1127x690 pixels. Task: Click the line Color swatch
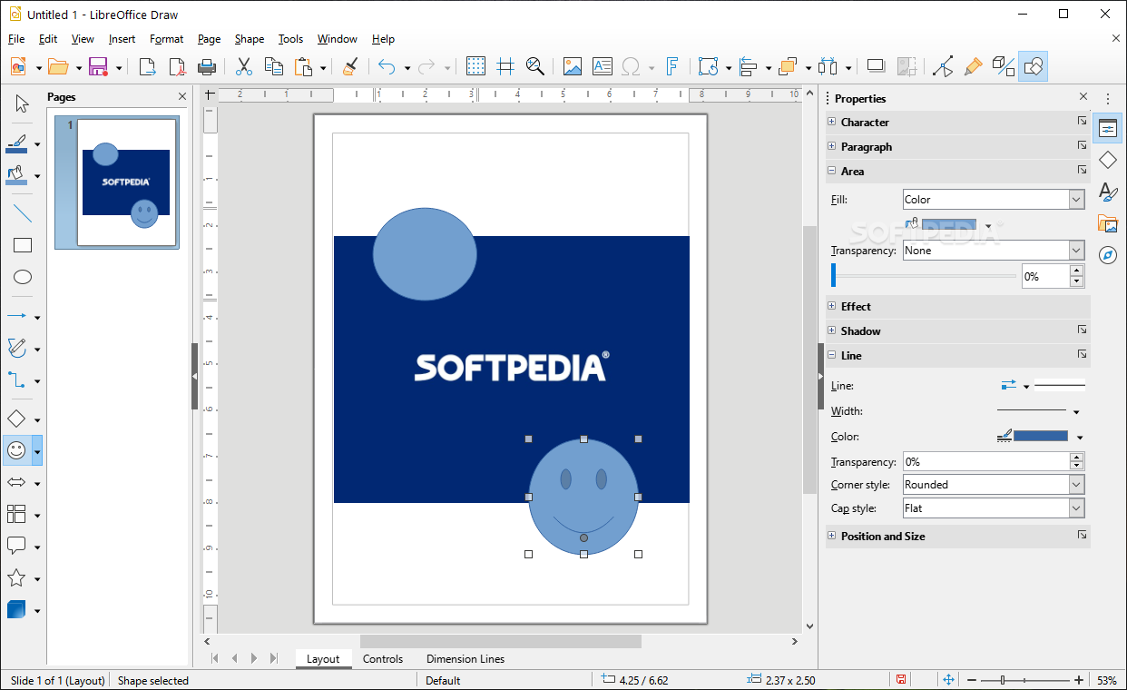coord(1040,437)
